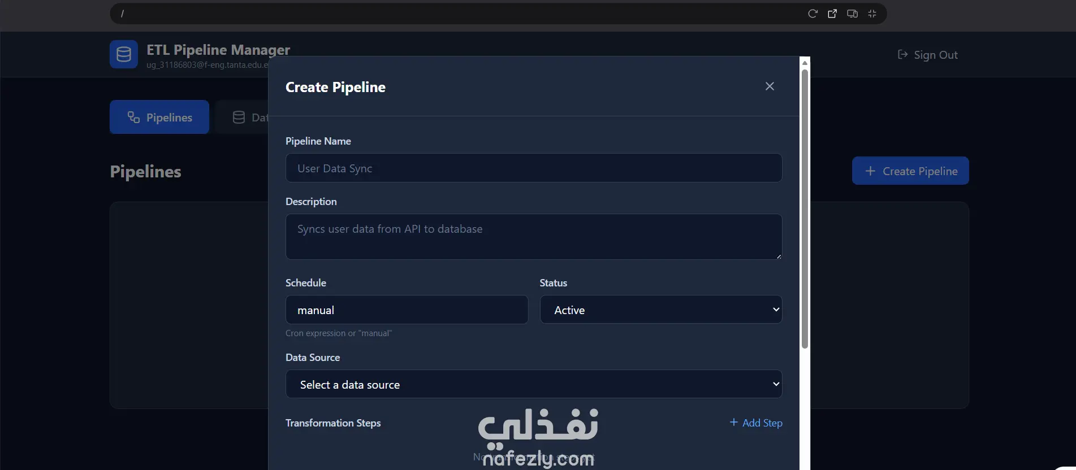Open preview in new tab icon
Screen dimensions: 1076x470
[x=832, y=14]
